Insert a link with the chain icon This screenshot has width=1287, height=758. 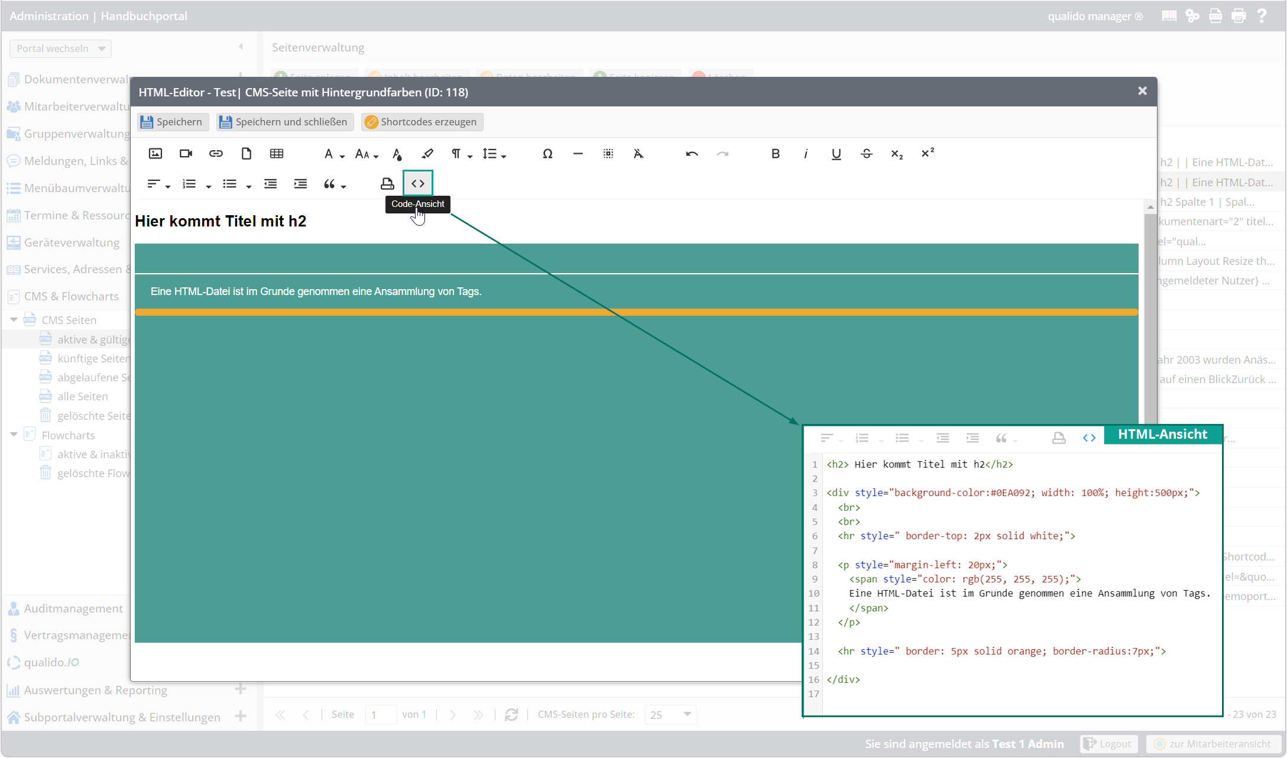point(216,154)
